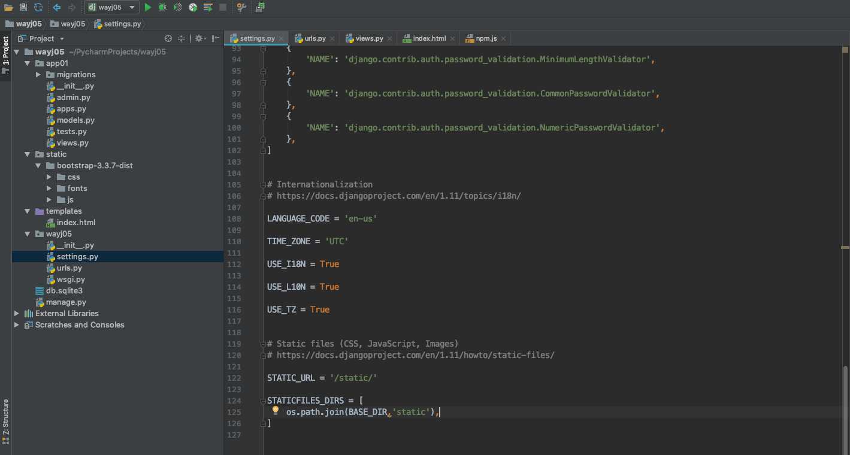850x455 pixels.
Task: Expand the css folder
Action: click(x=49, y=177)
